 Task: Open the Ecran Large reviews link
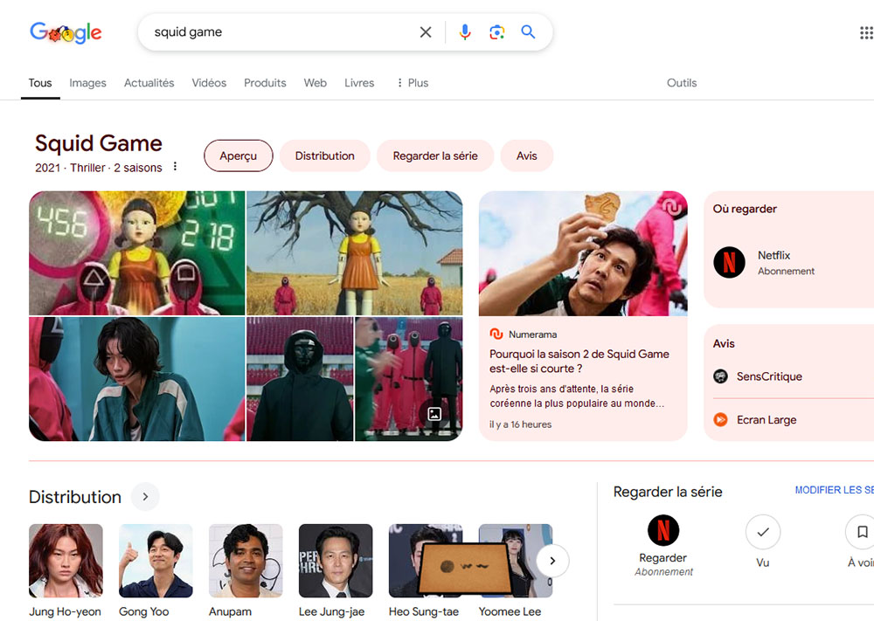click(x=766, y=419)
